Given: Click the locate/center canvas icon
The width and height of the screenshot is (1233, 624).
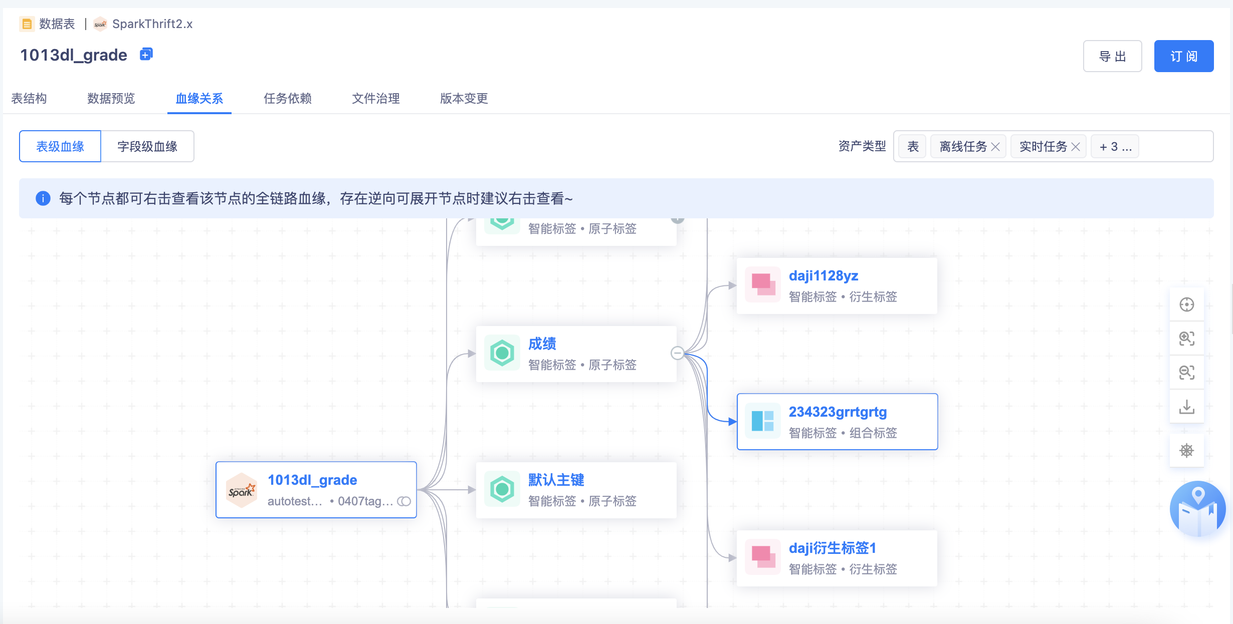Looking at the screenshot, I should pos(1186,304).
